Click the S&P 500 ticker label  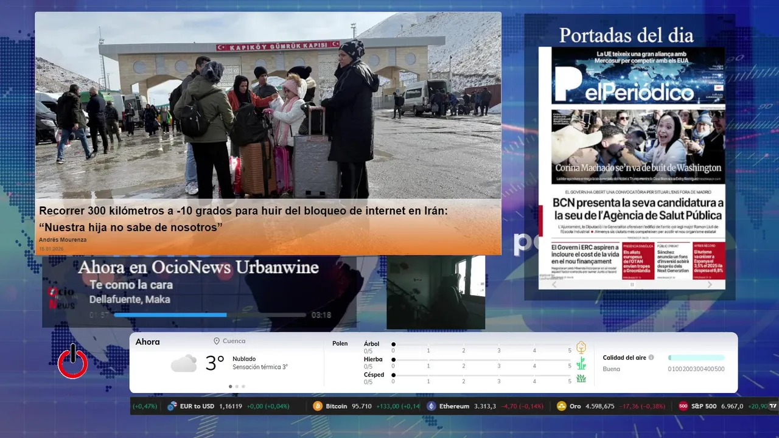pyautogui.click(x=704, y=406)
